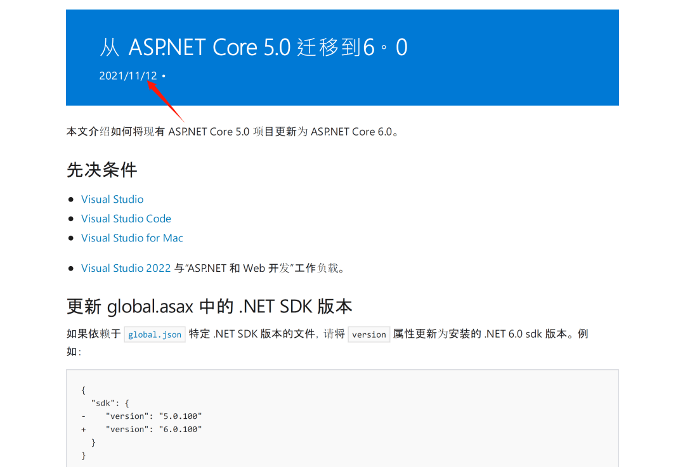This screenshot has height=467, width=685.
Task: Click the 先决条件 heading
Action: (101, 170)
